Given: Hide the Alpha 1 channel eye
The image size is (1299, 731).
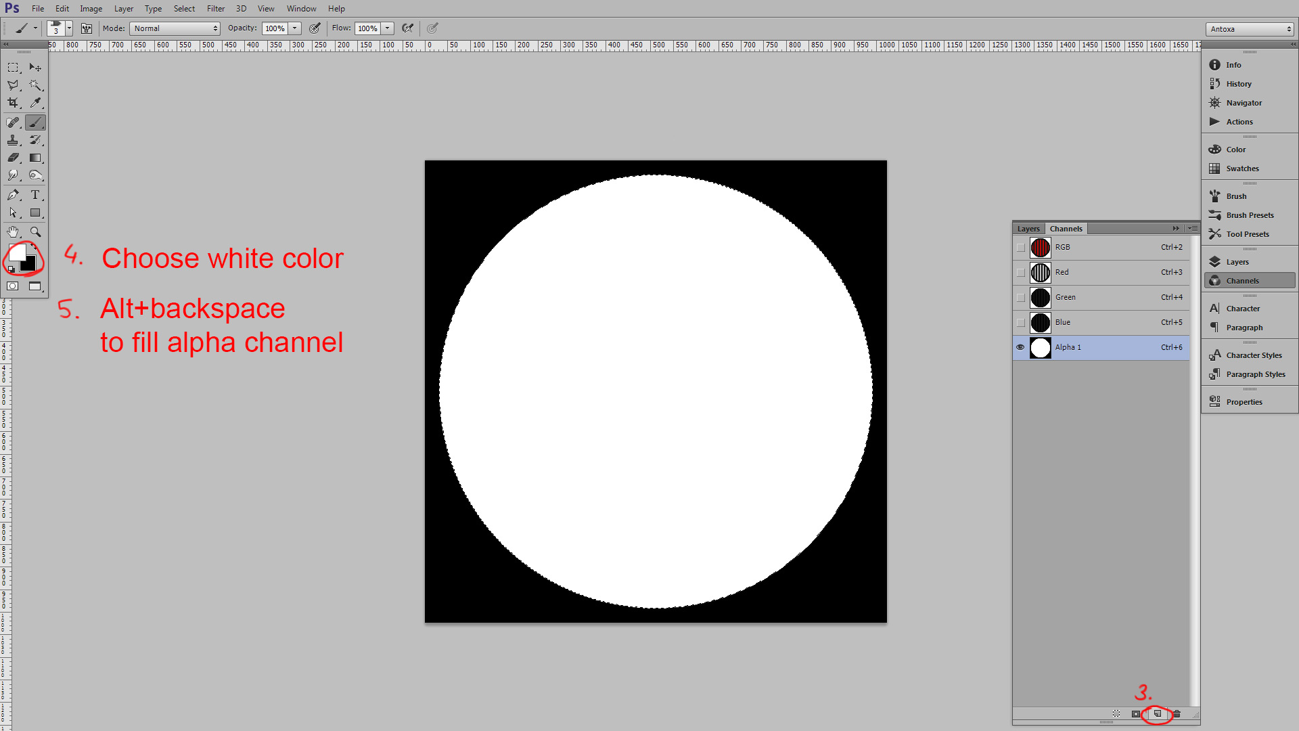Looking at the screenshot, I should [x=1020, y=347].
